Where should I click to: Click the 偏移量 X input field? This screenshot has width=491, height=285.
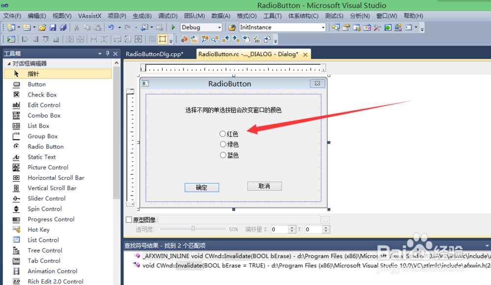tap(280, 229)
